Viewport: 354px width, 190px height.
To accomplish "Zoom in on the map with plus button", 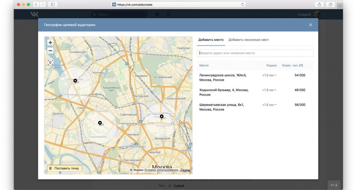I will [50, 43].
